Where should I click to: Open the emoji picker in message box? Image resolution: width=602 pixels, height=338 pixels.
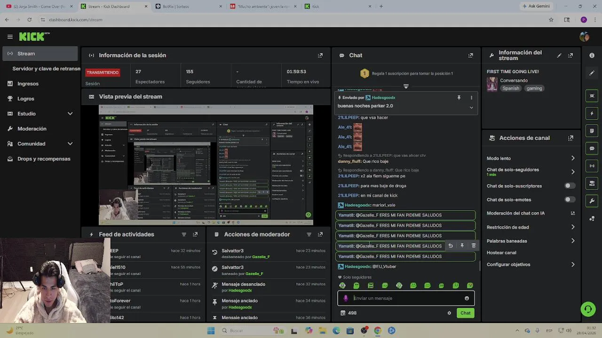tap(467, 298)
